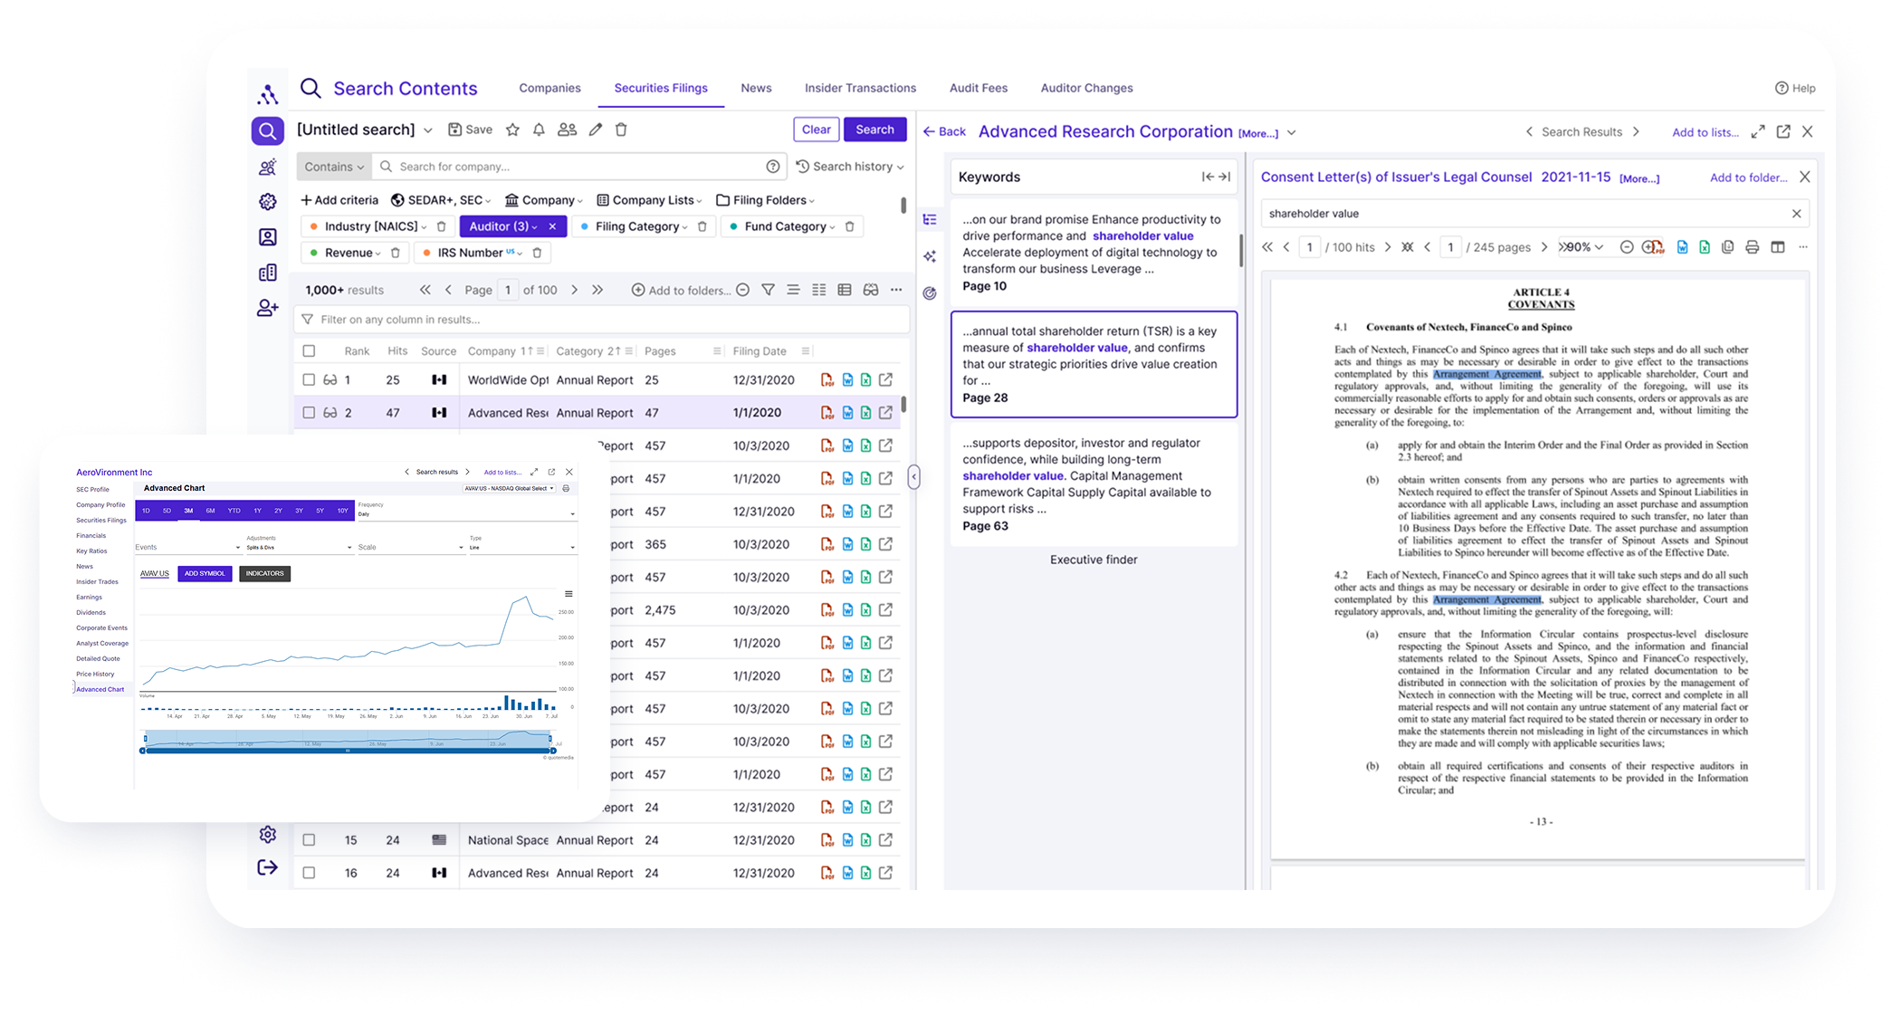Click the Add criteria button

coord(339,200)
